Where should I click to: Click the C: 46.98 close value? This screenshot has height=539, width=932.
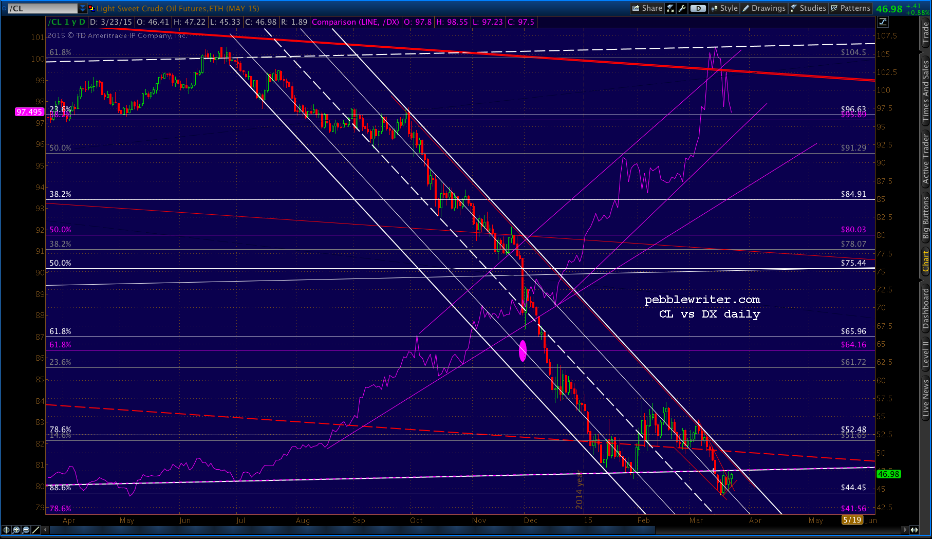261,22
